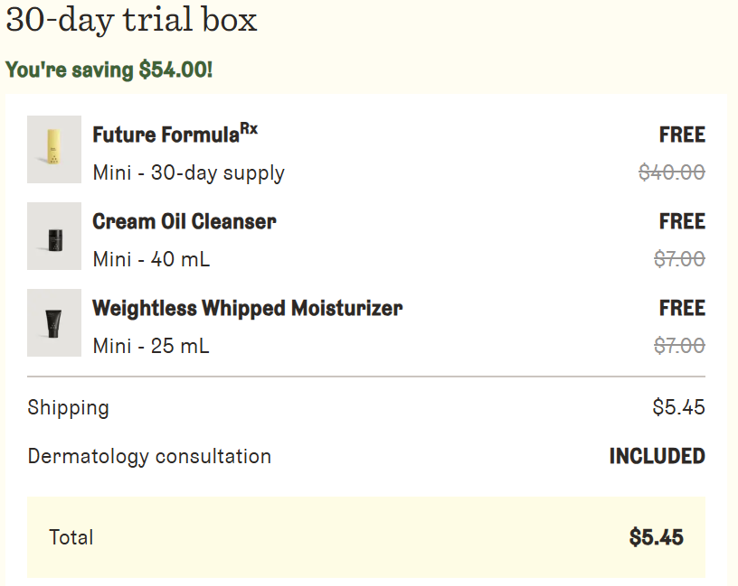Click the bold $5.45 total amount
The height and width of the screenshot is (586, 738).
pos(656,537)
